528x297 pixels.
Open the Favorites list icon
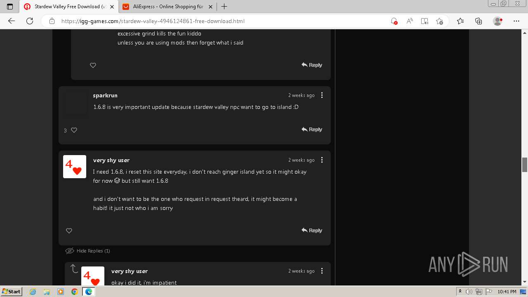point(460,21)
